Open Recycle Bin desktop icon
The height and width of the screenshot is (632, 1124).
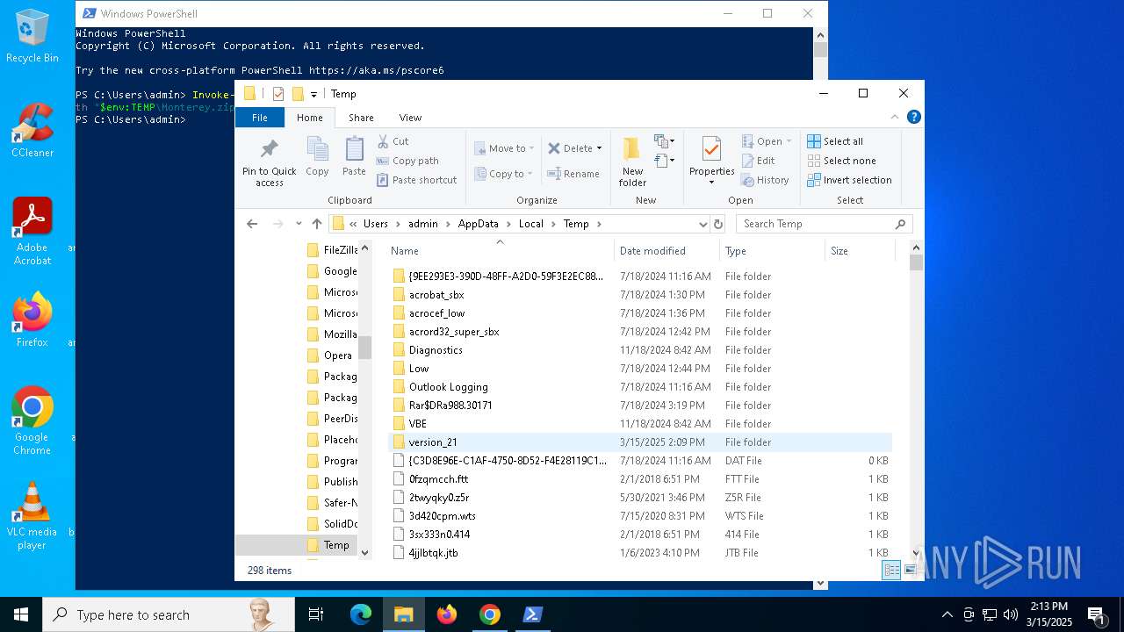(32, 37)
